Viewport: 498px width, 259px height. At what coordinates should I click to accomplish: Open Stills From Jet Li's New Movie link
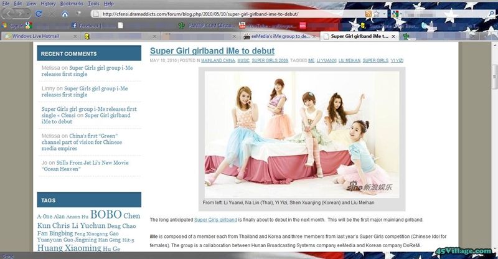(85, 166)
